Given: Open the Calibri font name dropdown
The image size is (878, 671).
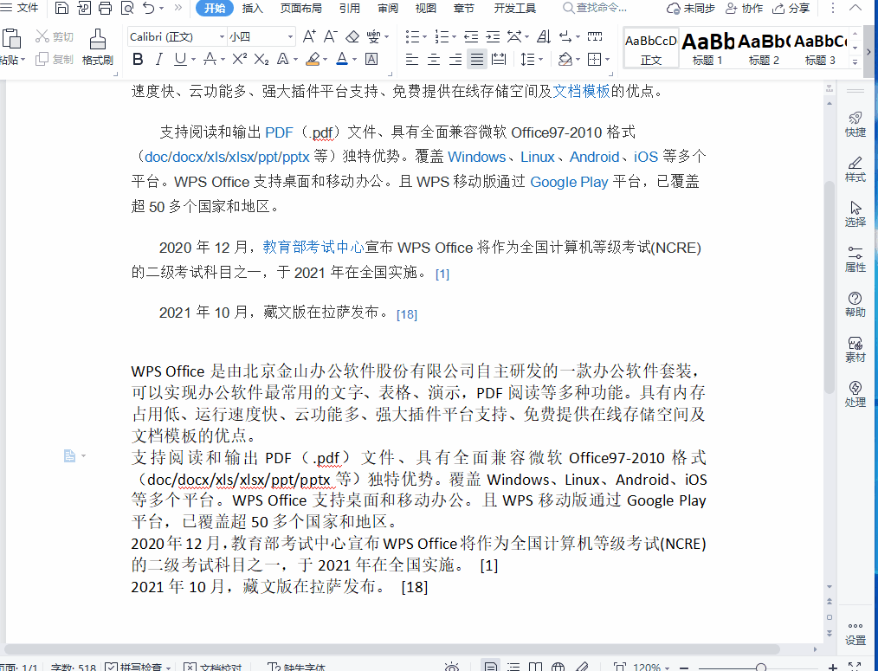Looking at the screenshot, I should [x=222, y=37].
